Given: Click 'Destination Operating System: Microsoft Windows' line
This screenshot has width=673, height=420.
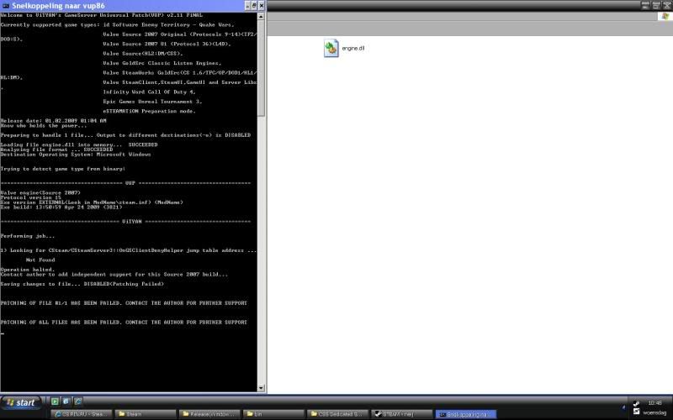Looking at the screenshot, I should (x=76, y=155).
